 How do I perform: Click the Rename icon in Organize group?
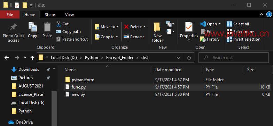pyautogui.click(x=126, y=37)
